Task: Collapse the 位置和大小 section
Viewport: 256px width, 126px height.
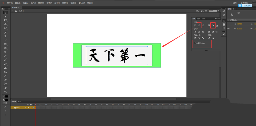Action: 228,20
